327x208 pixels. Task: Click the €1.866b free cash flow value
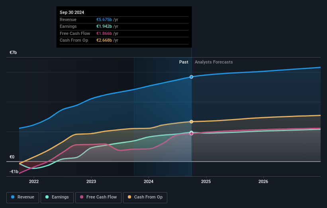[x=104, y=33]
